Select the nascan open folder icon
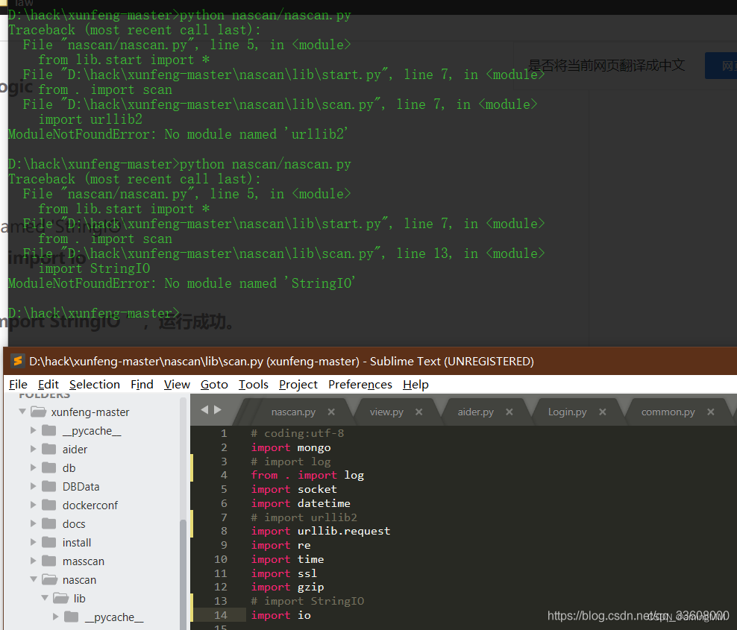The width and height of the screenshot is (737, 630). 49,579
